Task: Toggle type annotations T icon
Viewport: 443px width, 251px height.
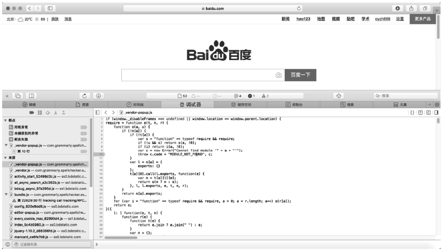Action: pos(420,113)
